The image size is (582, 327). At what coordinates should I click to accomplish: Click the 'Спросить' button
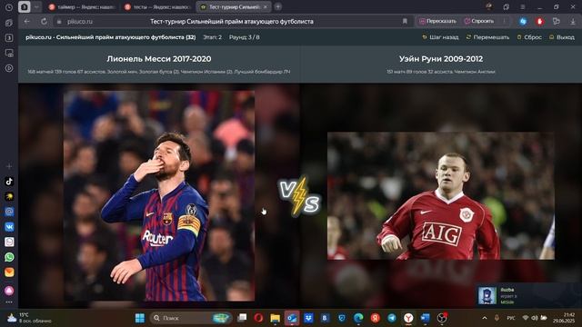[479, 21]
